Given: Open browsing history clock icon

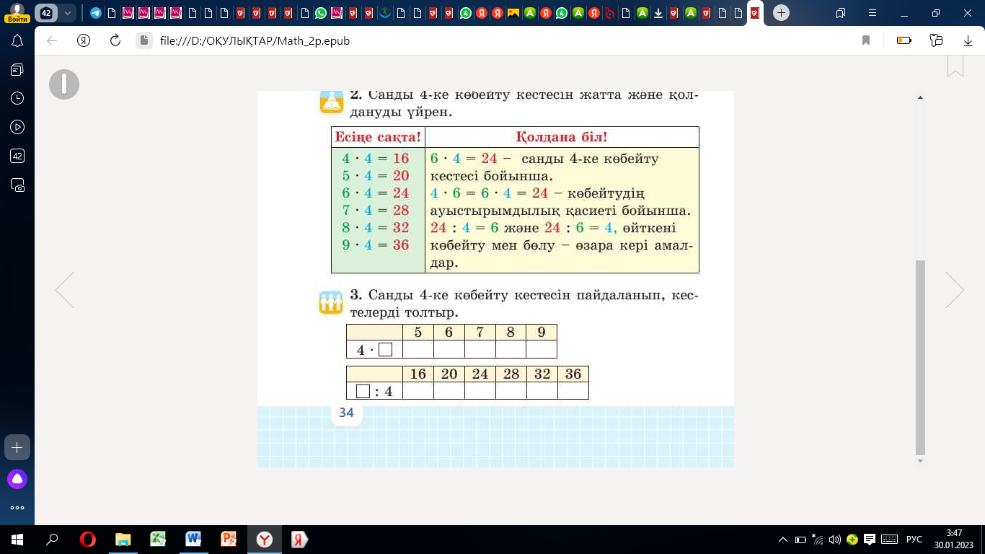Looking at the screenshot, I should coord(17,98).
